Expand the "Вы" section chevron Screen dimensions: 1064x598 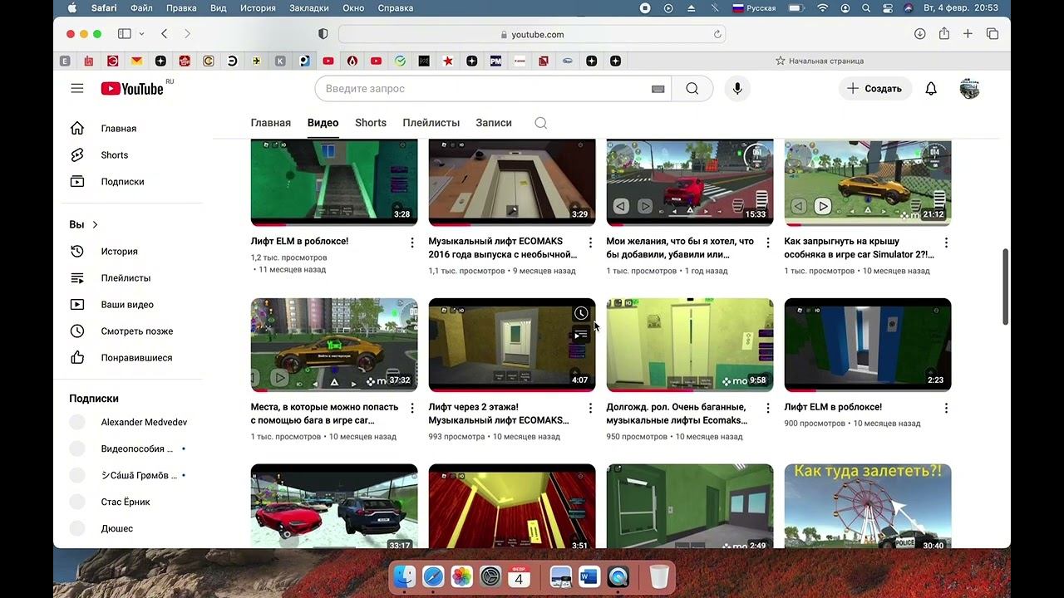[95, 224]
